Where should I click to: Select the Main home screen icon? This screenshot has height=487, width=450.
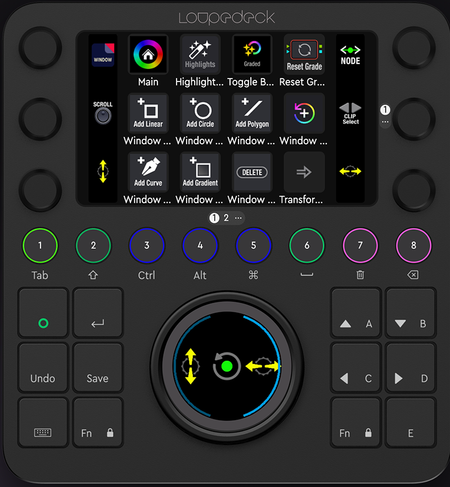148,54
